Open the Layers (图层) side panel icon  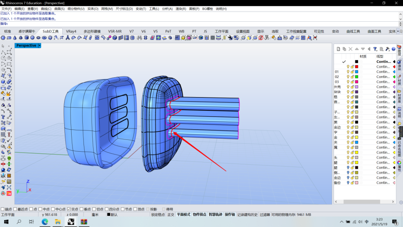point(399,51)
